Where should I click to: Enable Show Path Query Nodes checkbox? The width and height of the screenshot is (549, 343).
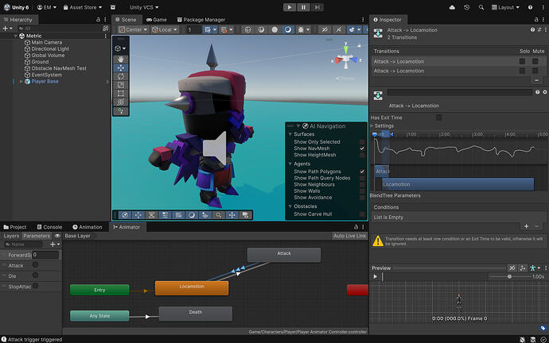(362, 178)
